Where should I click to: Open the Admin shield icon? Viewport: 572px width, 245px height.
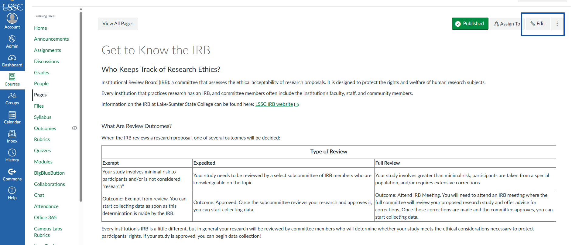coord(12,39)
